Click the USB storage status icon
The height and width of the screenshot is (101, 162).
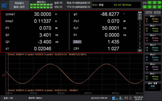120,98
